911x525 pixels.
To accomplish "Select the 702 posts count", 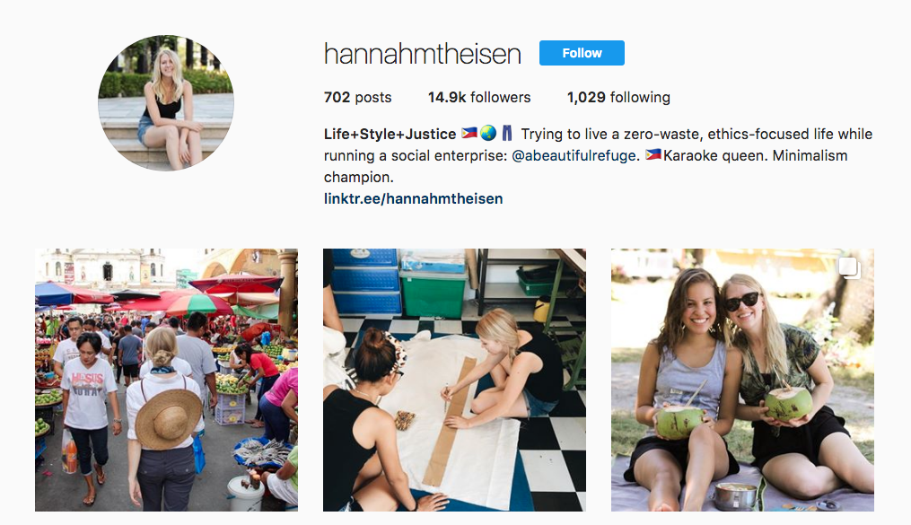I will pyautogui.click(x=357, y=97).
